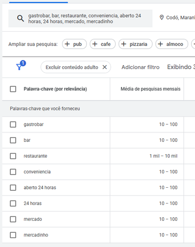Check the gastrobar keyword checkbox
This screenshot has width=195, height=247.
tap(13, 124)
